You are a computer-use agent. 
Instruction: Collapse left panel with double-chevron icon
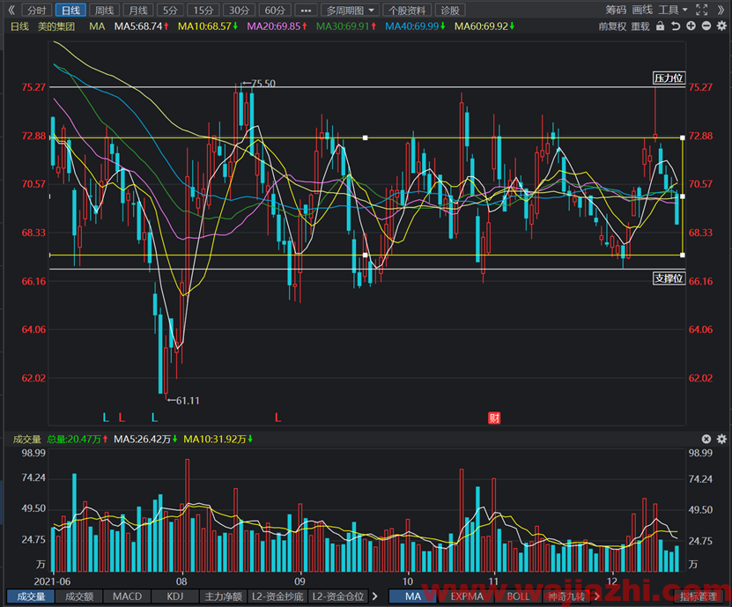tap(11, 10)
